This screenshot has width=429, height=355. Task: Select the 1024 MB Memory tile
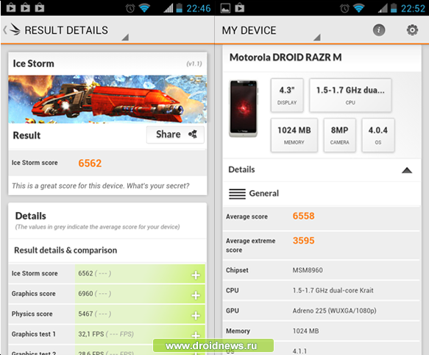pos(294,135)
